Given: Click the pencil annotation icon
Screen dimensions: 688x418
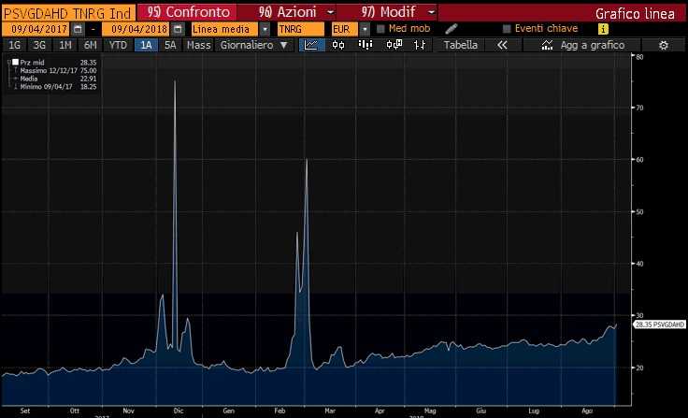Looking at the screenshot, I should 451,29.
